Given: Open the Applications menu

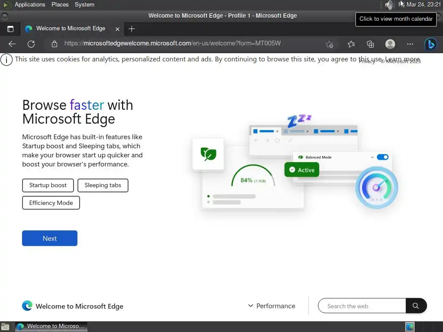Looking at the screenshot, I should click(30, 4).
